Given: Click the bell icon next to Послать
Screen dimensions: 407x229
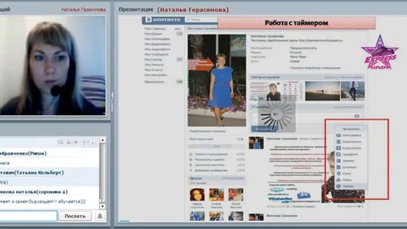Looking at the screenshot, I should 100,216.
